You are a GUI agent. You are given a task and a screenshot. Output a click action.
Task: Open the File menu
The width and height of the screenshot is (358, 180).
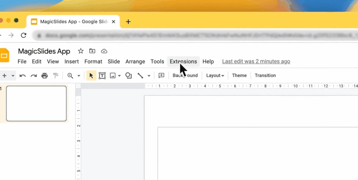click(22, 61)
